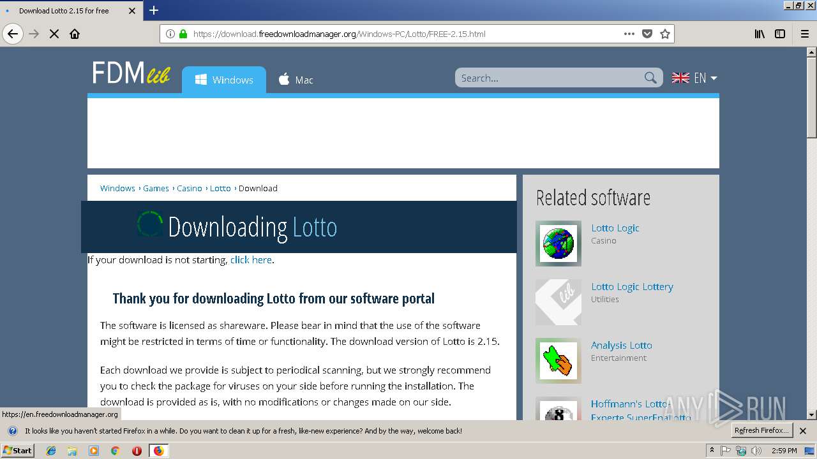Open the media player taskbar icon
The width and height of the screenshot is (817, 459).
pyautogui.click(x=94, y=451)
